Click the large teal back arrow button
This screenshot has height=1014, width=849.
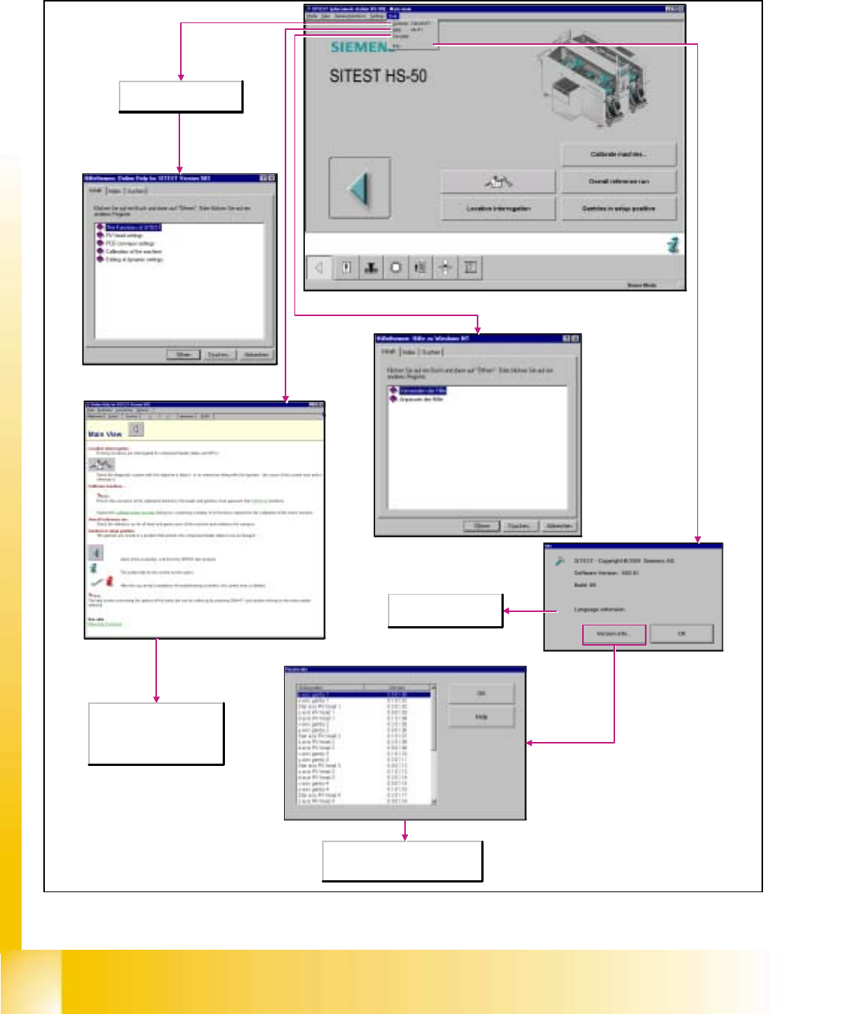(x=359, y=188)
